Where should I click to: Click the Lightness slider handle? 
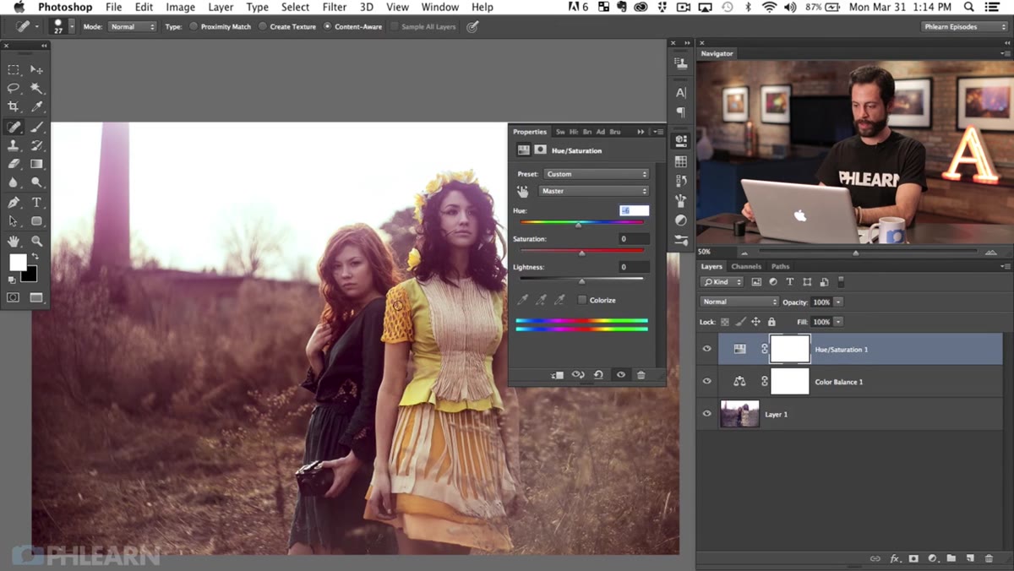(581, 280)
